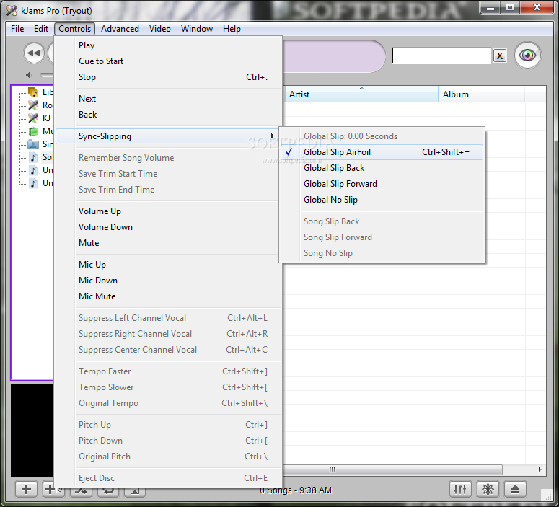Open the Help menu
The height and width of the screenshot is (507, 559).
[x=232, y=29]
